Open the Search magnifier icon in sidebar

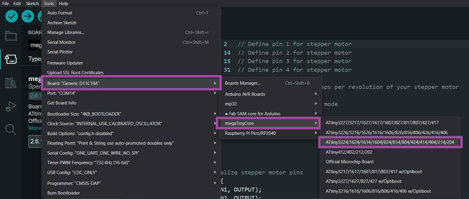[11, 129]
